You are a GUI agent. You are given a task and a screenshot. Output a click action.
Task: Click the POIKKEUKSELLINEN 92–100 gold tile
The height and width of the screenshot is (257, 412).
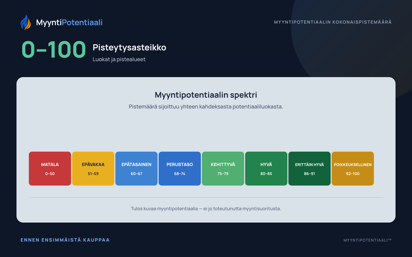pyautogui.click(x=353, y=169)
